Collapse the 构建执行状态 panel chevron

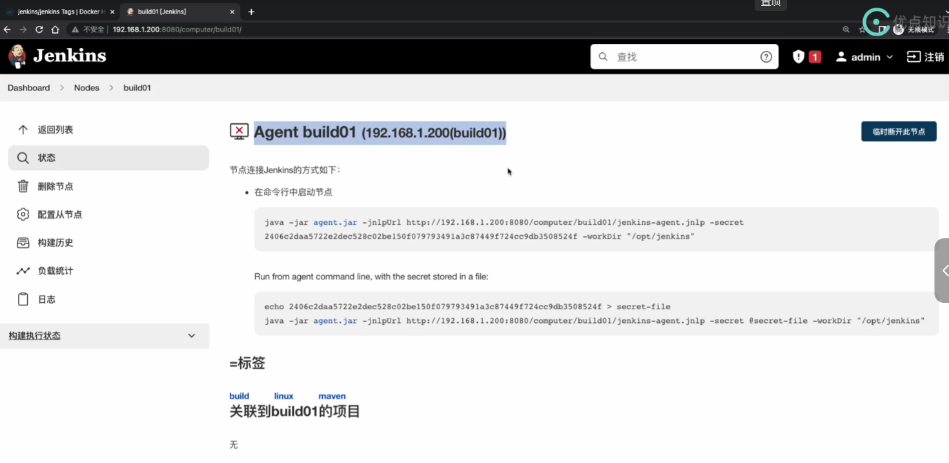click(192, 336)
